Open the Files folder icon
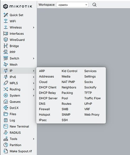The image size is (130, 155). coord(6,114)
